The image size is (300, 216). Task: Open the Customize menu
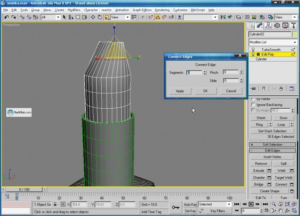[180, 10]
